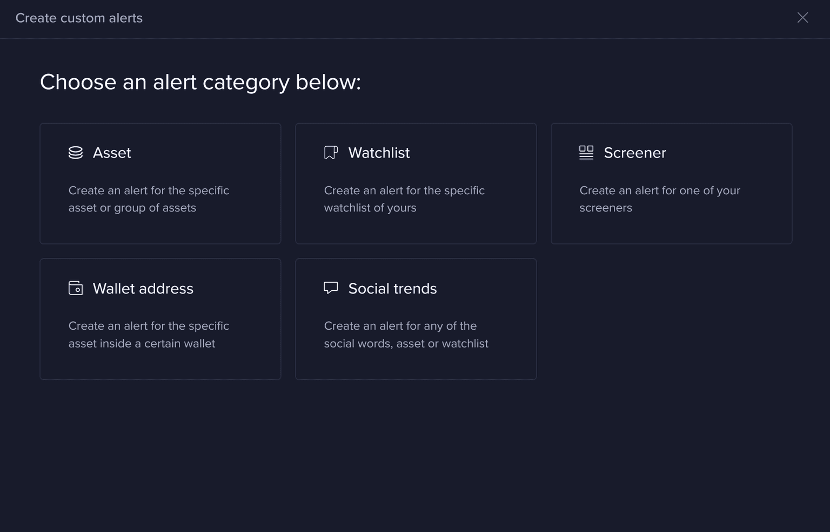This screenshot has width=830, height=532.
Task: Select the Screener heading text
Action: [635, 153]
